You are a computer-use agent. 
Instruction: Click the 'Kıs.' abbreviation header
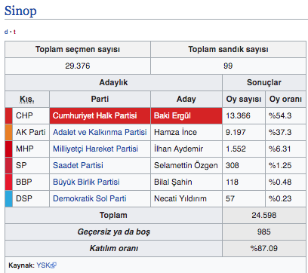coord(27,100)
